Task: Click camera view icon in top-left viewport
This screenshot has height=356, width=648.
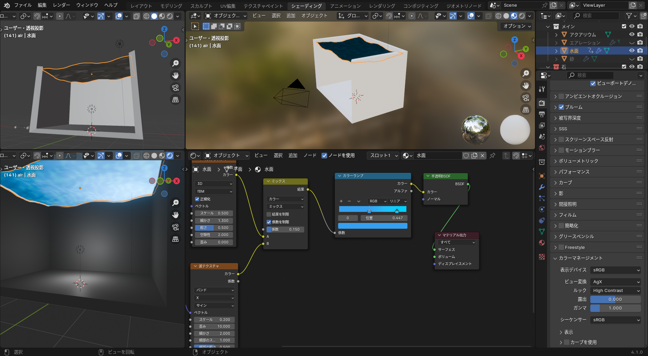Action: 175,88
